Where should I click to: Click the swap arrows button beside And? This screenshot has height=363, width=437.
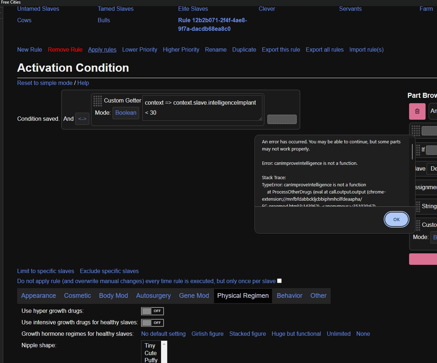[x=82, y=119]
